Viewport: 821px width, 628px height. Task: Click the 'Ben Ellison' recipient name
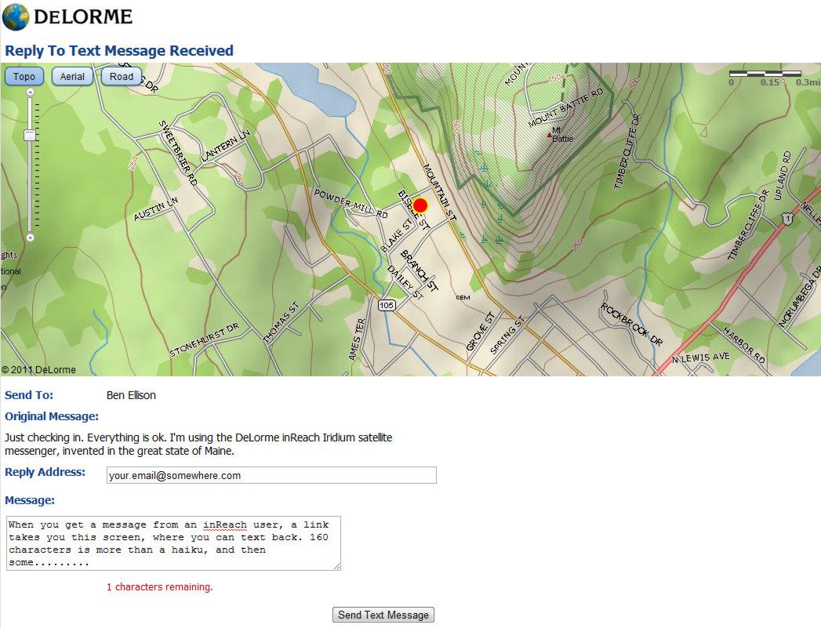(131, 395)
